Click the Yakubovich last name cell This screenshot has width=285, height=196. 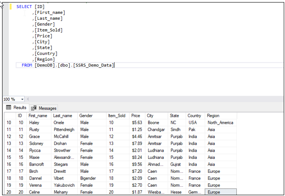pyautogui.click(x=65, y=185)
